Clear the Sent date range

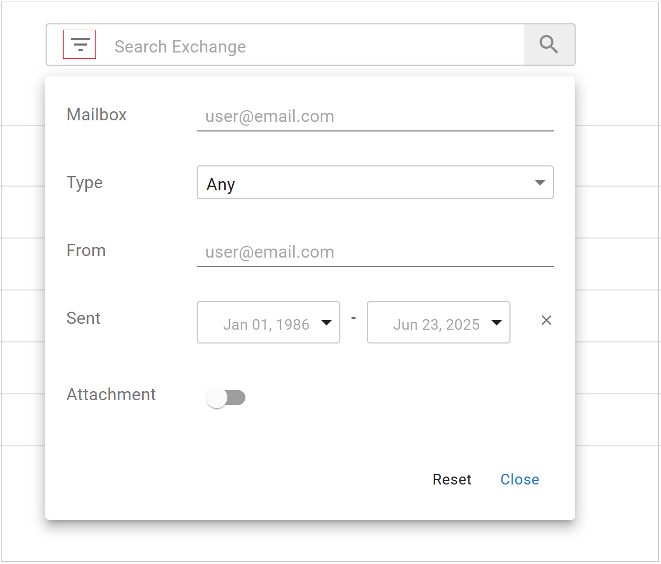coord(547,320)
